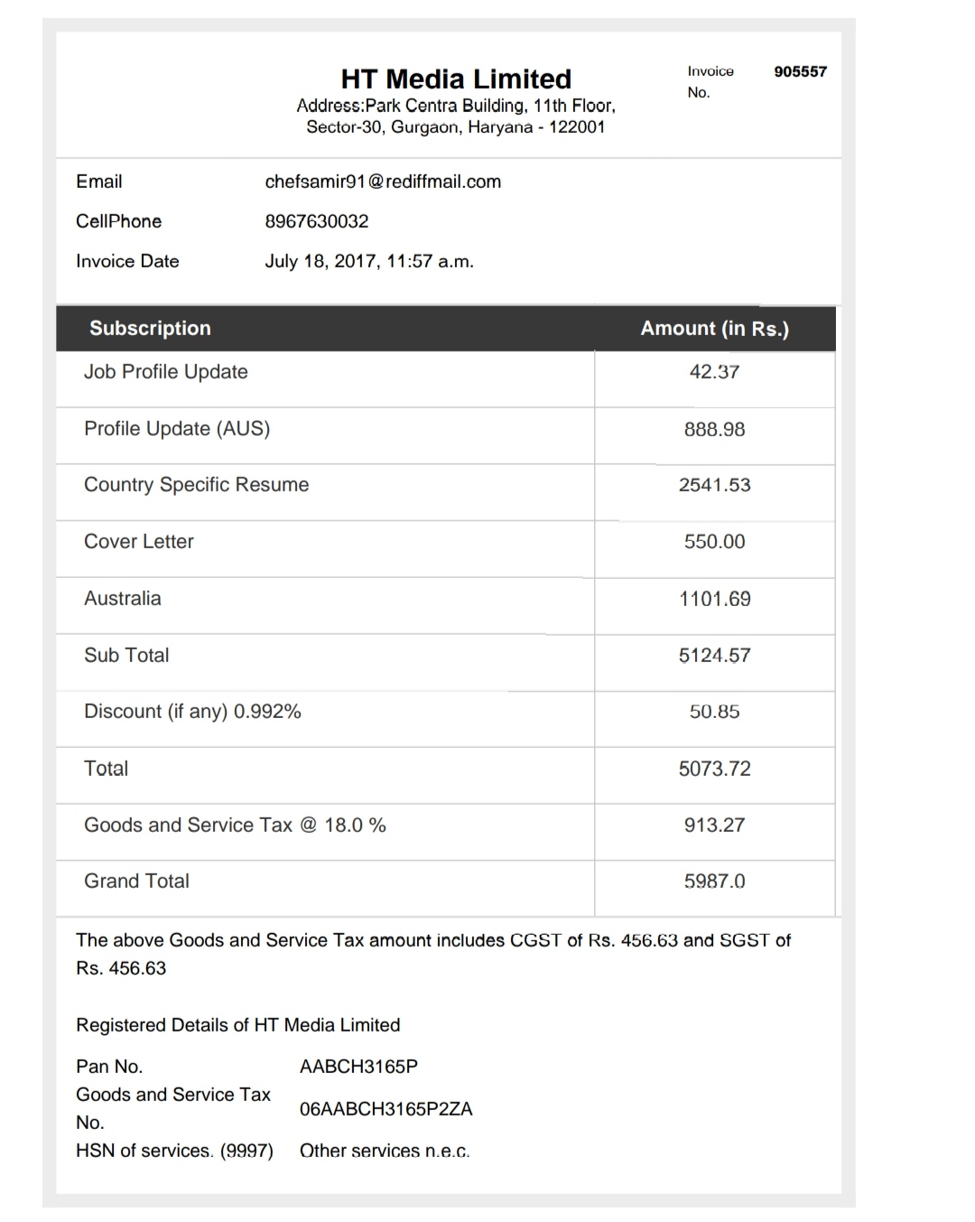This screenshot has height=1222, width=975.
Task: Click the Subscription column header
Action: point(150,328)
